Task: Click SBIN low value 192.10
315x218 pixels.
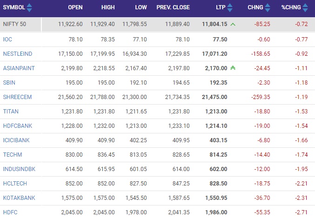Action: pos(138,83)
